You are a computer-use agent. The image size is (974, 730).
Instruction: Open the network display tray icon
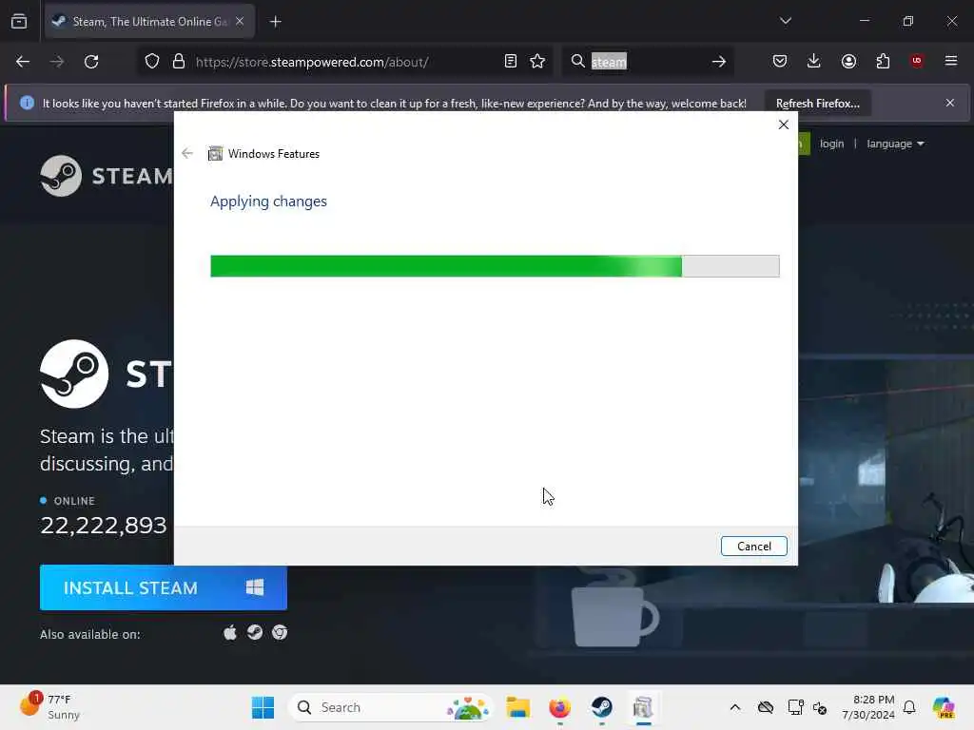(795, 707)
